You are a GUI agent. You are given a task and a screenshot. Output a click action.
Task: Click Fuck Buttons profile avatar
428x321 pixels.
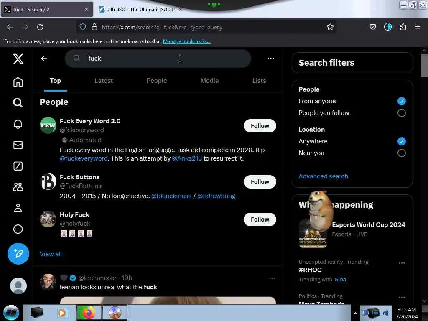coord(48,181)
